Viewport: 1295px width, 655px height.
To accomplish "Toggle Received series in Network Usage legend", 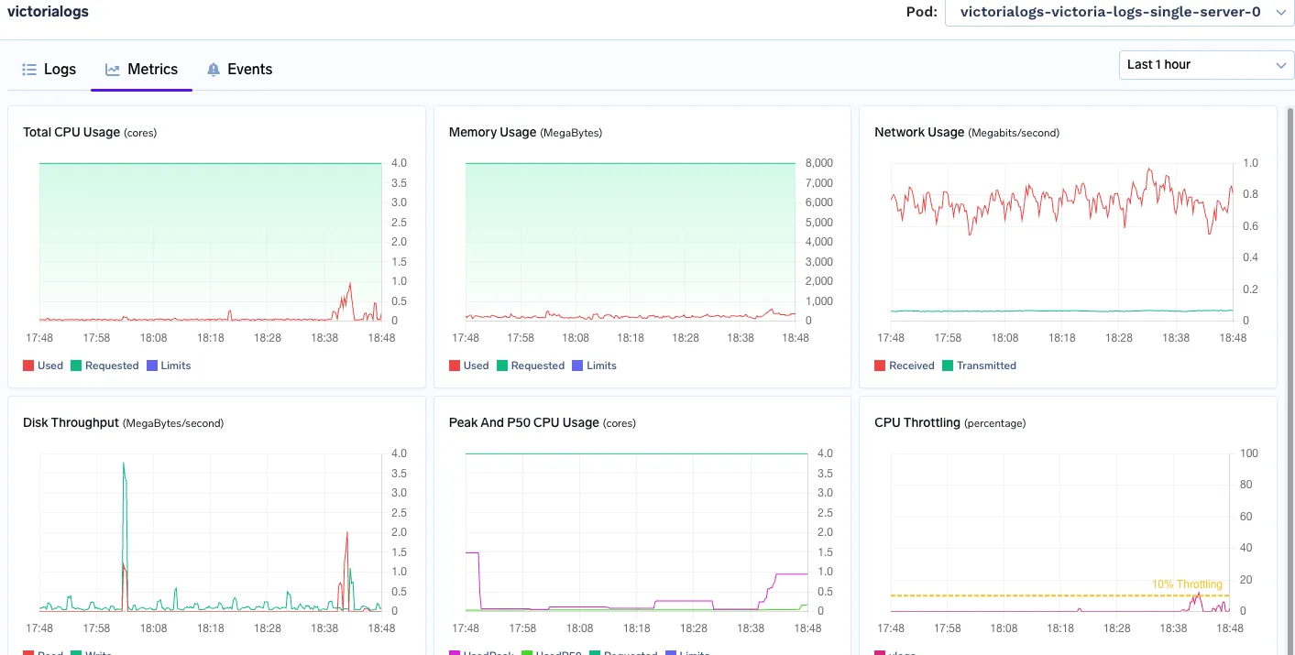I will pyautogui.click(x=905, y=366).
